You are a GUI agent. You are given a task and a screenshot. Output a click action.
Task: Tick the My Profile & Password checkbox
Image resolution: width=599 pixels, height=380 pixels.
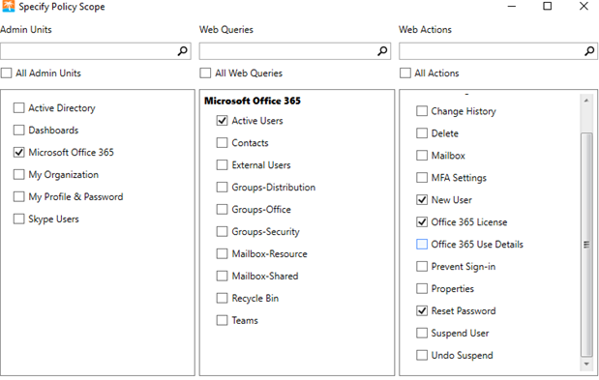[x=18, y=196]
